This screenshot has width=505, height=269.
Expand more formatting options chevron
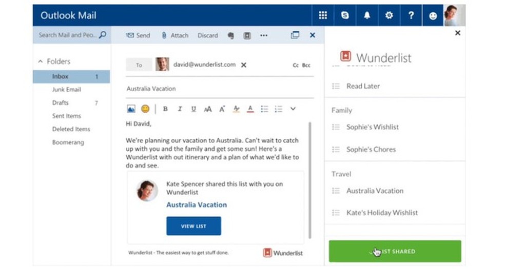click(293, 109)
